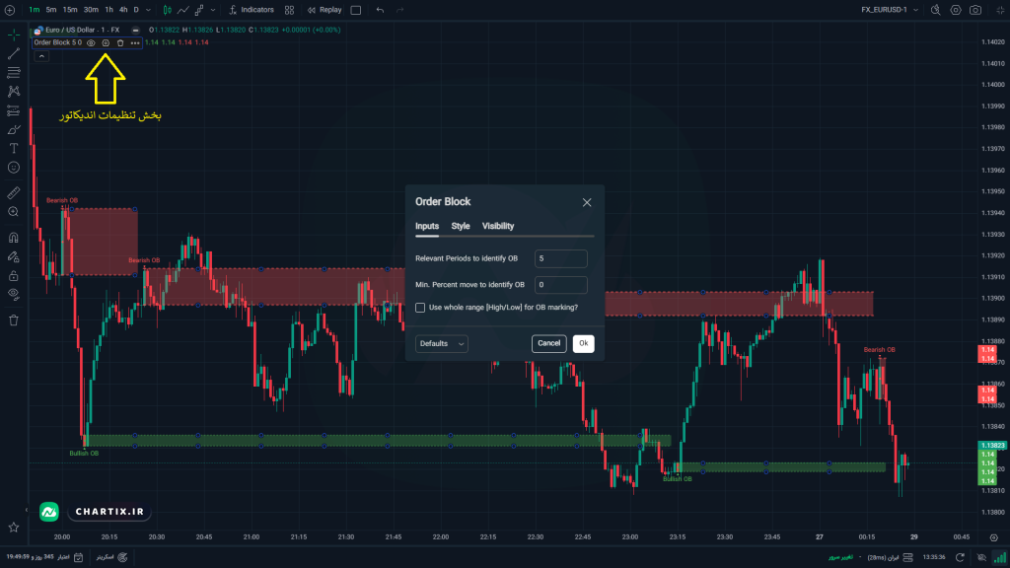The width and height of the screenshot is (1010, 568).
Task: Click the magnet mode icon
Action: (x=14, y=238)
